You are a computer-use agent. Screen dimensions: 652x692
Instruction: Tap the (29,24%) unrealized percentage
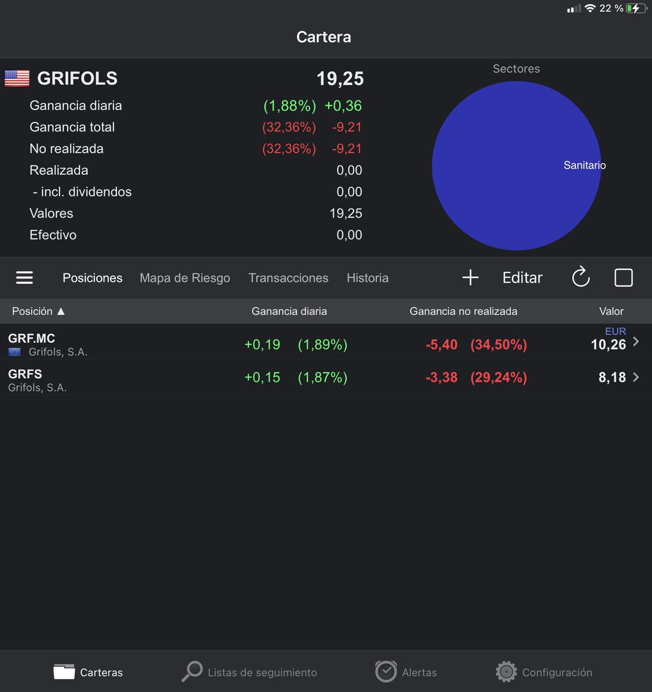pos(499,377)
